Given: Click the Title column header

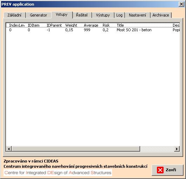Looking at the screenshot, I should [x=120, y=25].
